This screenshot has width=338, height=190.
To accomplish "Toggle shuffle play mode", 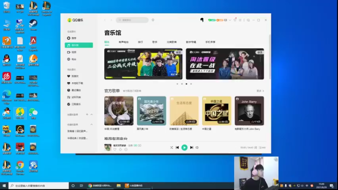I will pyautogui.click(x=172, y=147).
